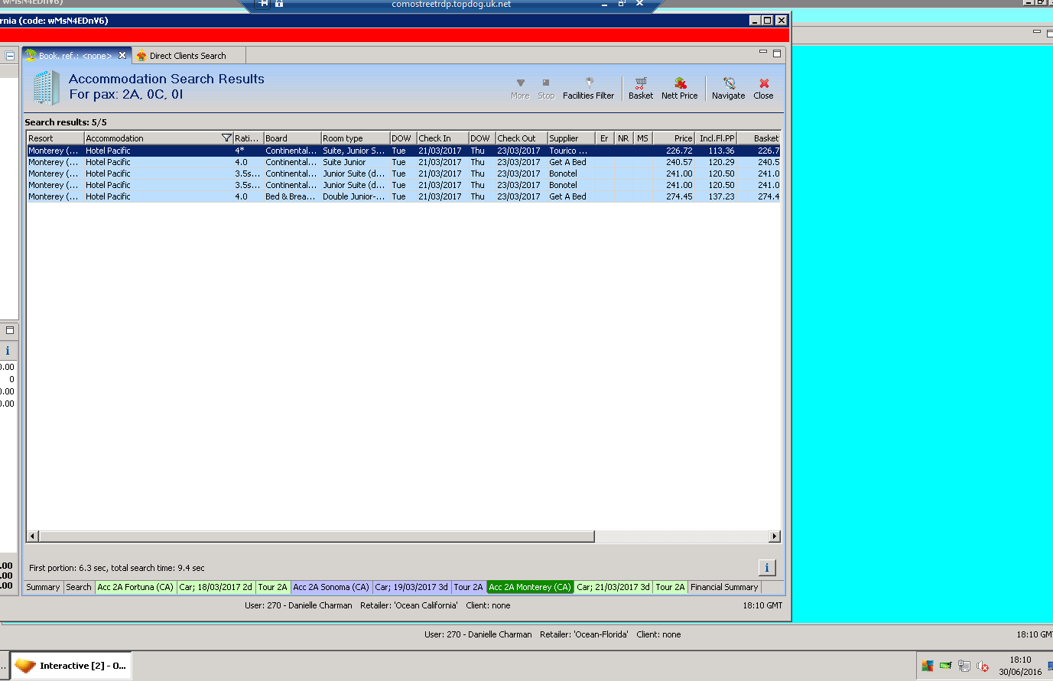Maximize the search results tab pane
1053x681 pixels.
click(777, 54)
